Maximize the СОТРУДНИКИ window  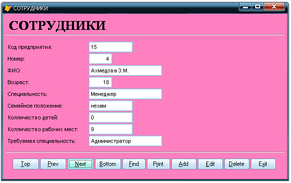click(258, 7)
